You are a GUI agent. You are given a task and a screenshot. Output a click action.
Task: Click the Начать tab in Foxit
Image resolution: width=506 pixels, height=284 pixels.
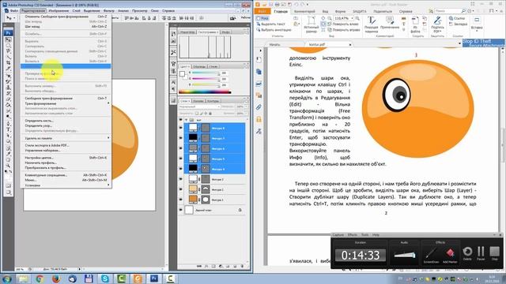[x=274, y=44]
